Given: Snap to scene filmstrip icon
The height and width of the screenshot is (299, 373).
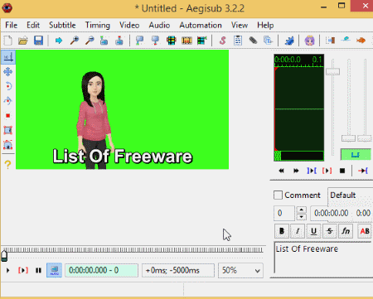Looking at the screenshot, I should coord(186,41).
